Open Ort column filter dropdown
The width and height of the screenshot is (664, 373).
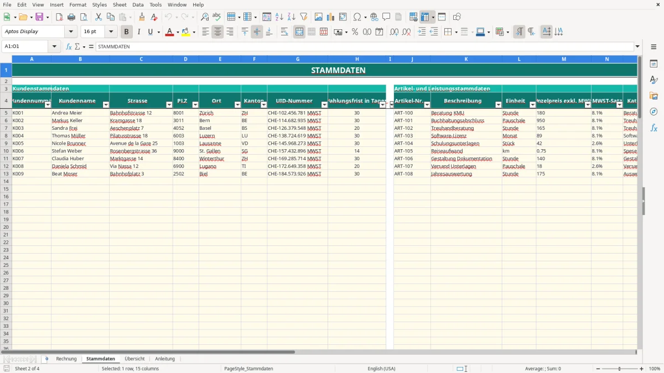point(237,104)
